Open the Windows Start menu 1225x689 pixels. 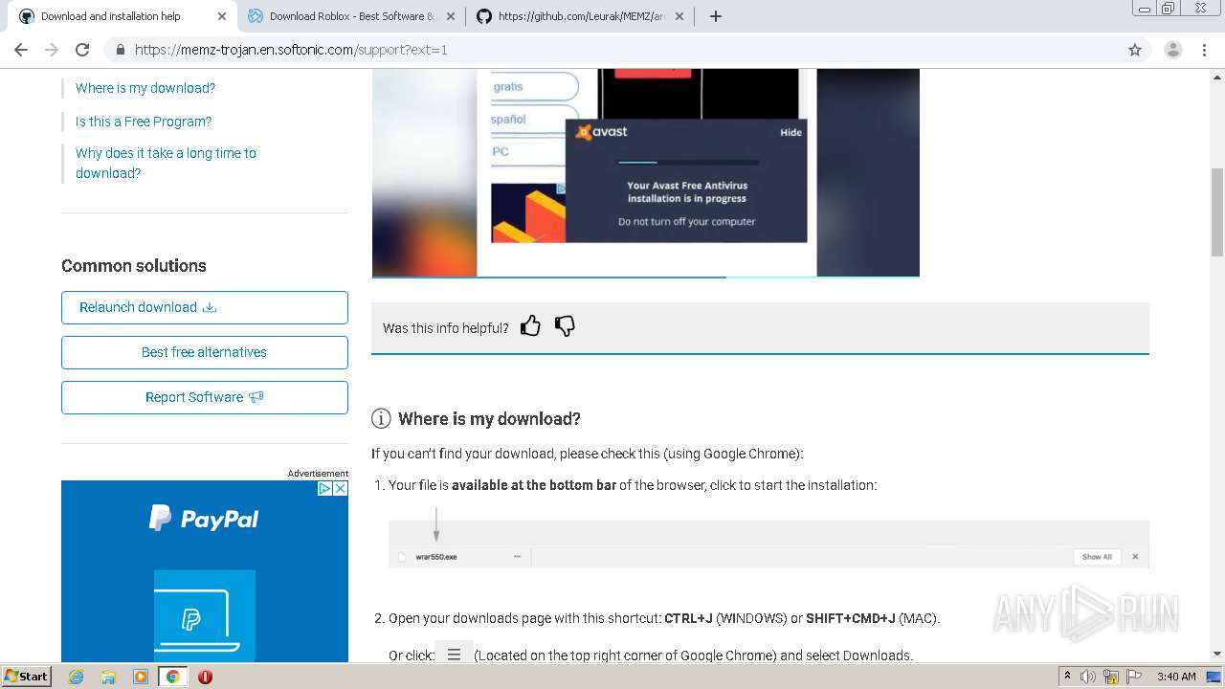(27, 677)
